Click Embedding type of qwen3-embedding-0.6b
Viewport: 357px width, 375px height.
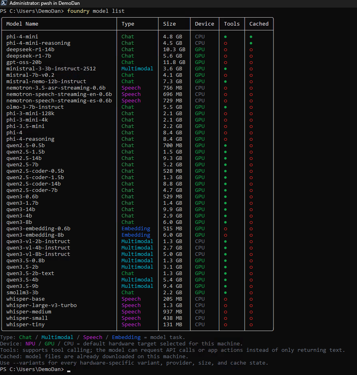click(x=136, y=229)
